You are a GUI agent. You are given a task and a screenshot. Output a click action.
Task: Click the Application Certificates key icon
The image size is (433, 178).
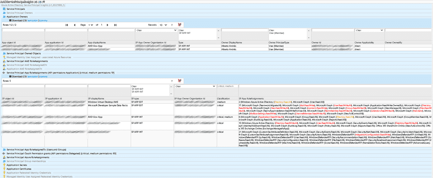click(4, 169)
